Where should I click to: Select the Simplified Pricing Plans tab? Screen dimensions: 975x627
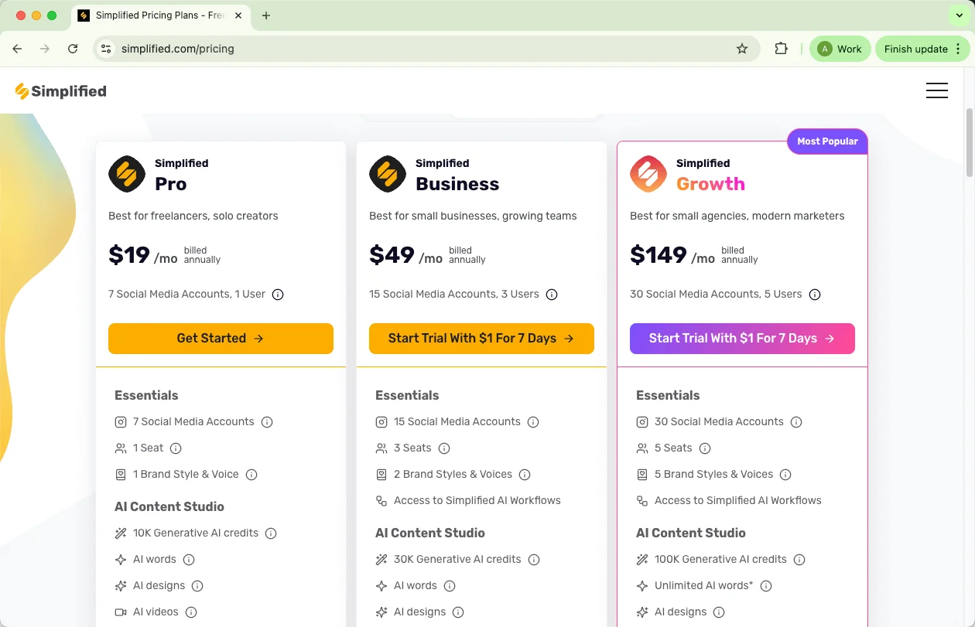click(x=159, y=15)
